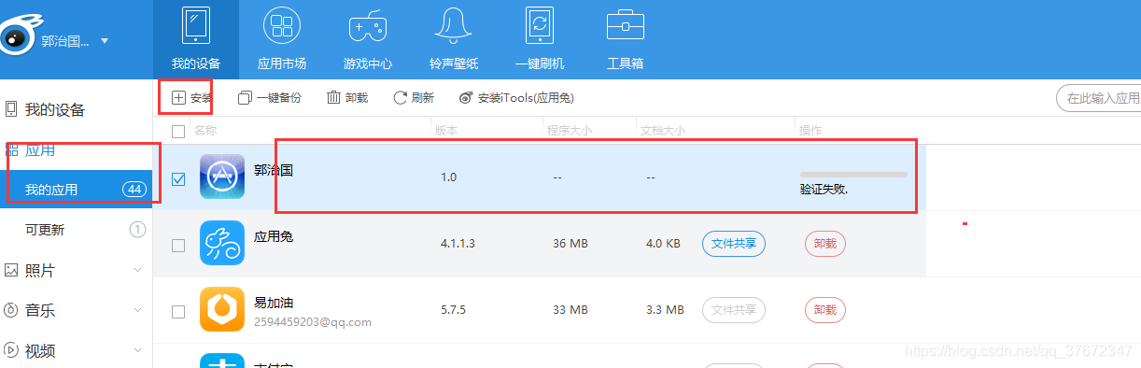Open the 工具箱 tab
This screenshot has width=1141, height=368.
[x=626, y=40]
